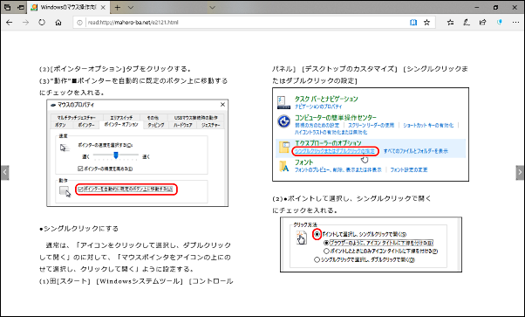This screenshot has height=317, width=525.
Task: Open すべてのファイルとフォルダーを表示 link
Action: (415, 151)
